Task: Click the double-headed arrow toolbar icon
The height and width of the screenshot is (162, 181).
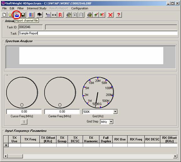Action: click(x=54, y=15)
